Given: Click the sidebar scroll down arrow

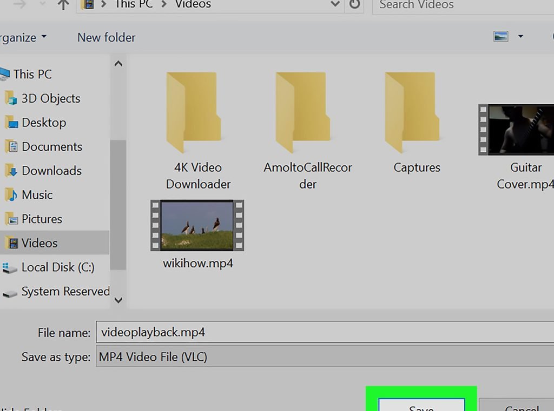Looking at the screenshot, I should [118, 300].
